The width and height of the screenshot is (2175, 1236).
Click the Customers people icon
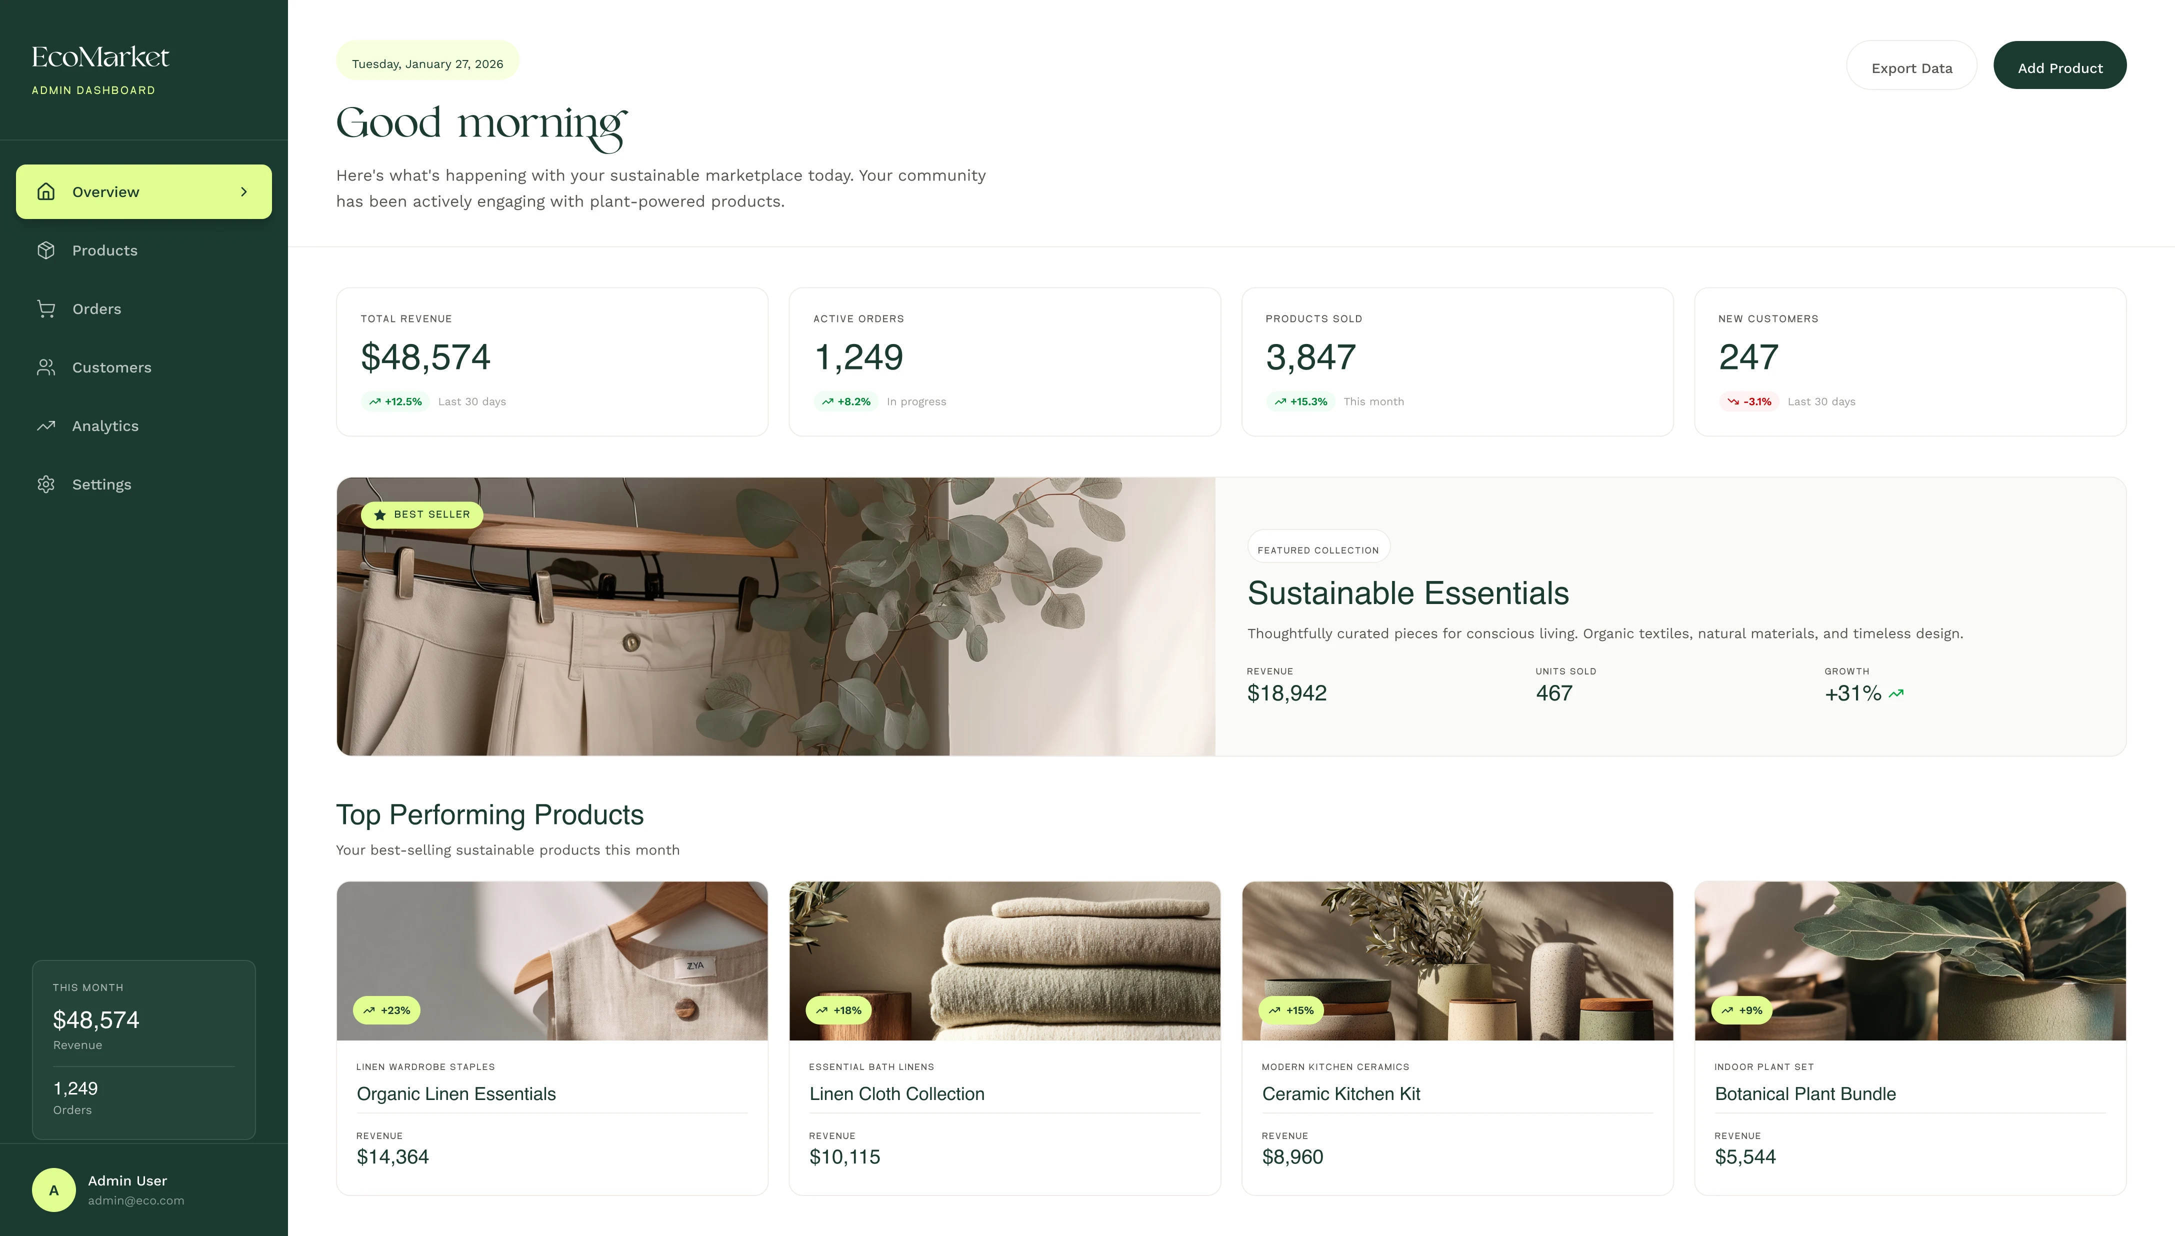point(46,367)
